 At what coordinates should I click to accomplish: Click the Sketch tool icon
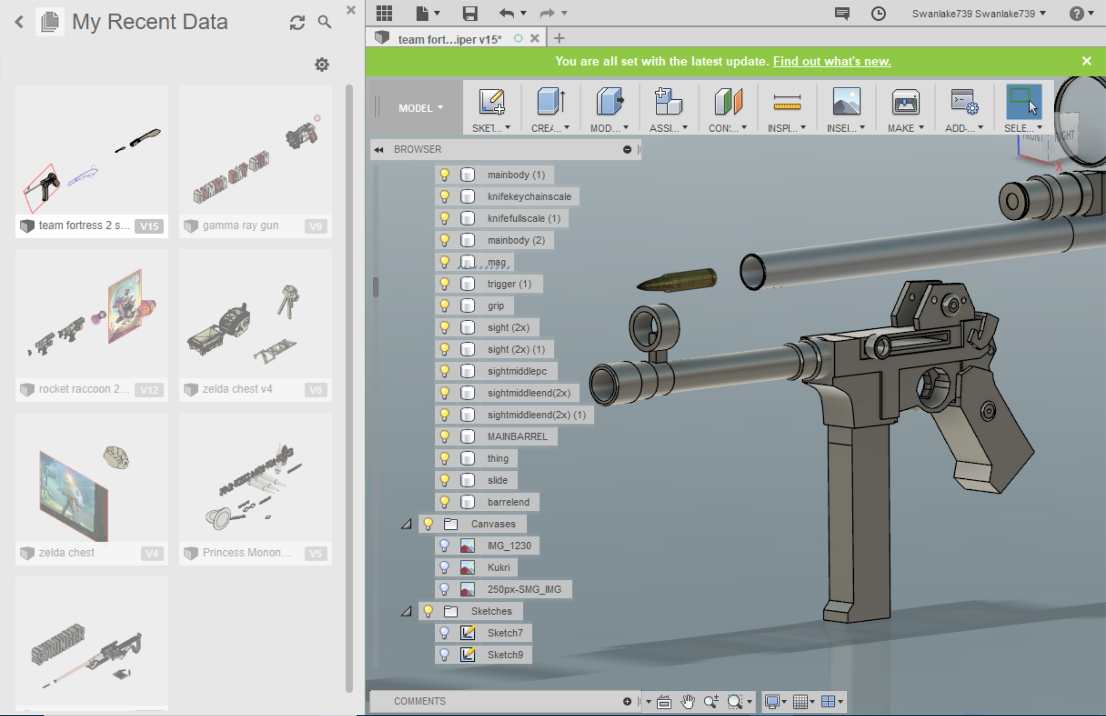(492, 101)
